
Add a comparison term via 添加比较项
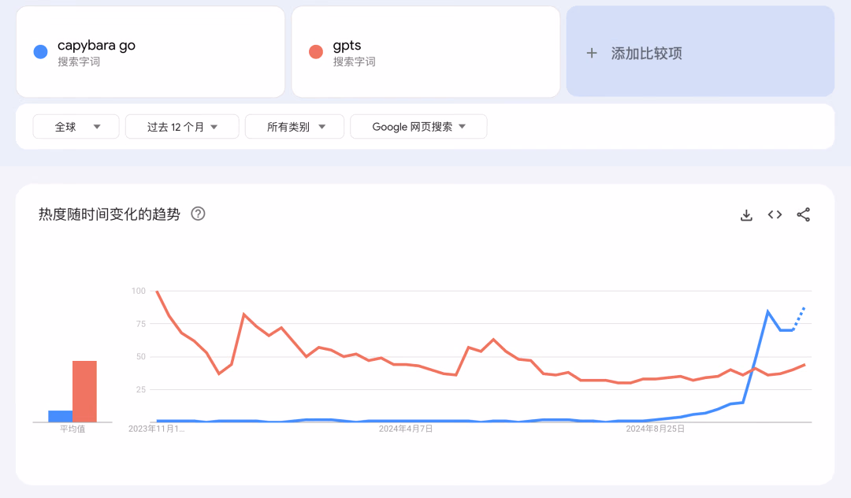[x=700, y=51]
